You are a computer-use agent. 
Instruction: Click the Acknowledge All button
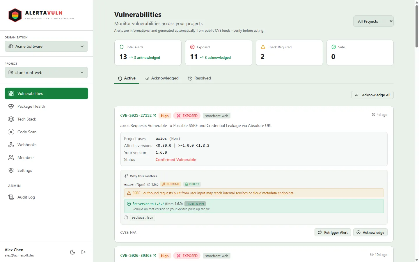[372, 95]
